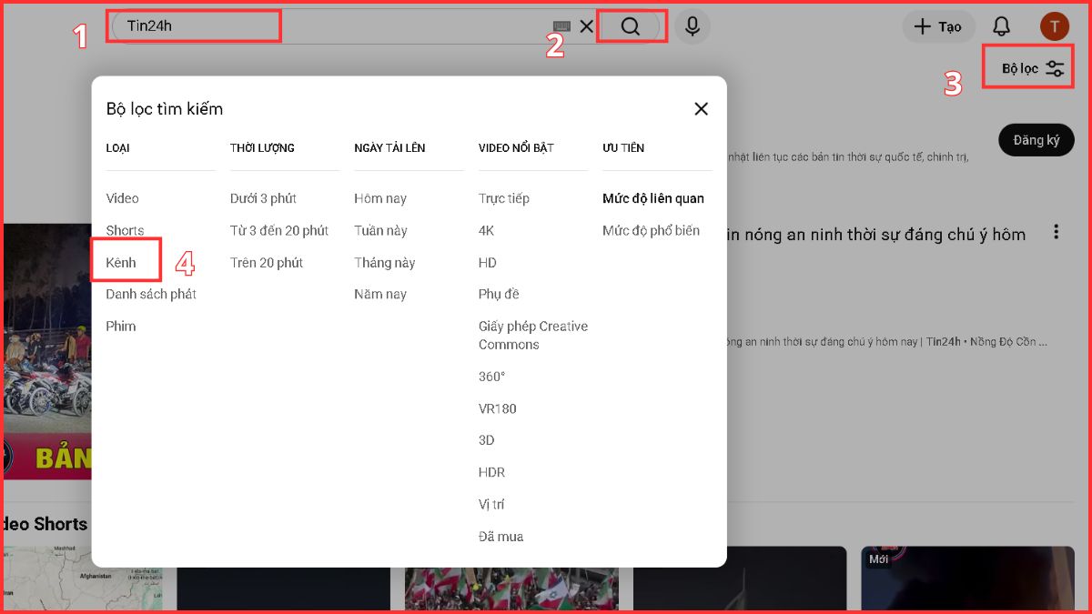This screenshot has width=1092, height=614.
Task: Enable the 4K video filter
Action: click(x=486, y=230)
